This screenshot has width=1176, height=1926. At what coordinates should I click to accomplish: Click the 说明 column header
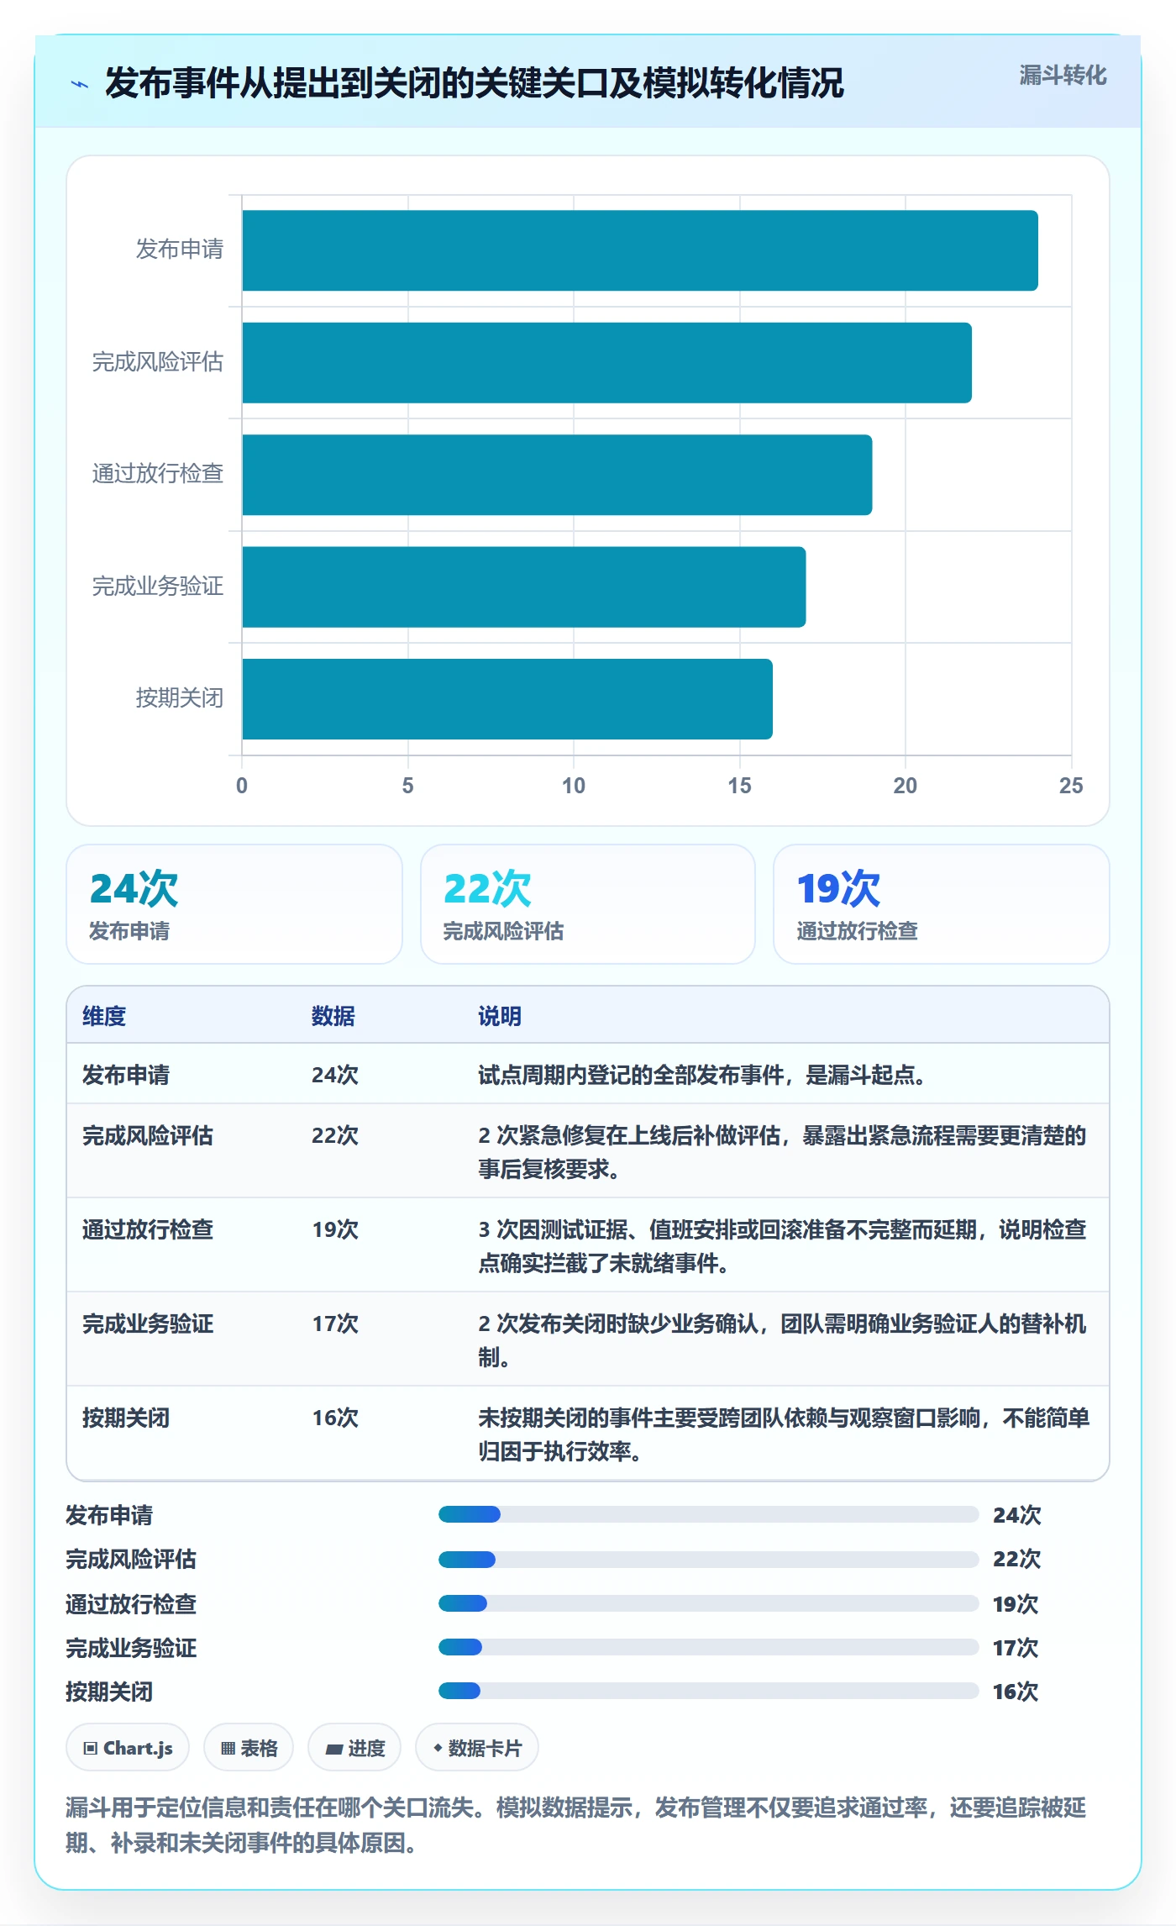pos(500,1016)
